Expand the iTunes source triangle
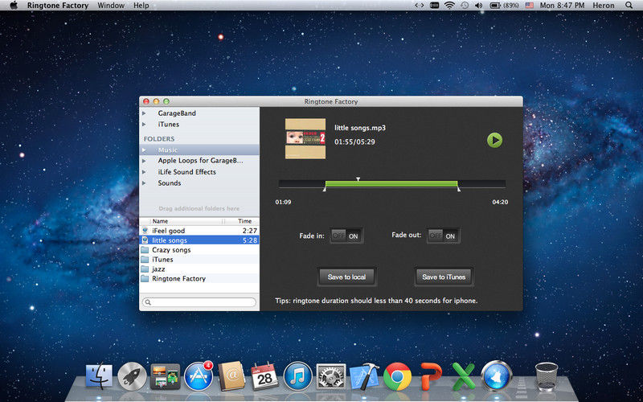643x402 pixels. click(144, 125)
